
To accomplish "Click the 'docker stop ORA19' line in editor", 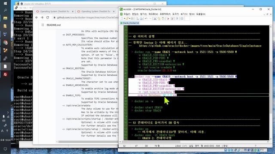I will click(x=148, y=110).
